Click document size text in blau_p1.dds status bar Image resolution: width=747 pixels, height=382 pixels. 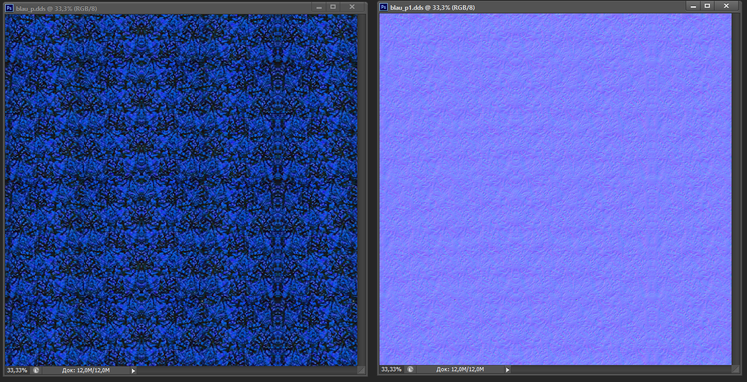[x=460, y=369]
